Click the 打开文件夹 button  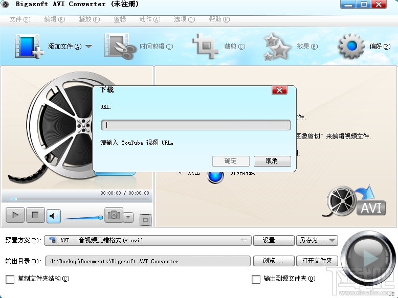317,261
